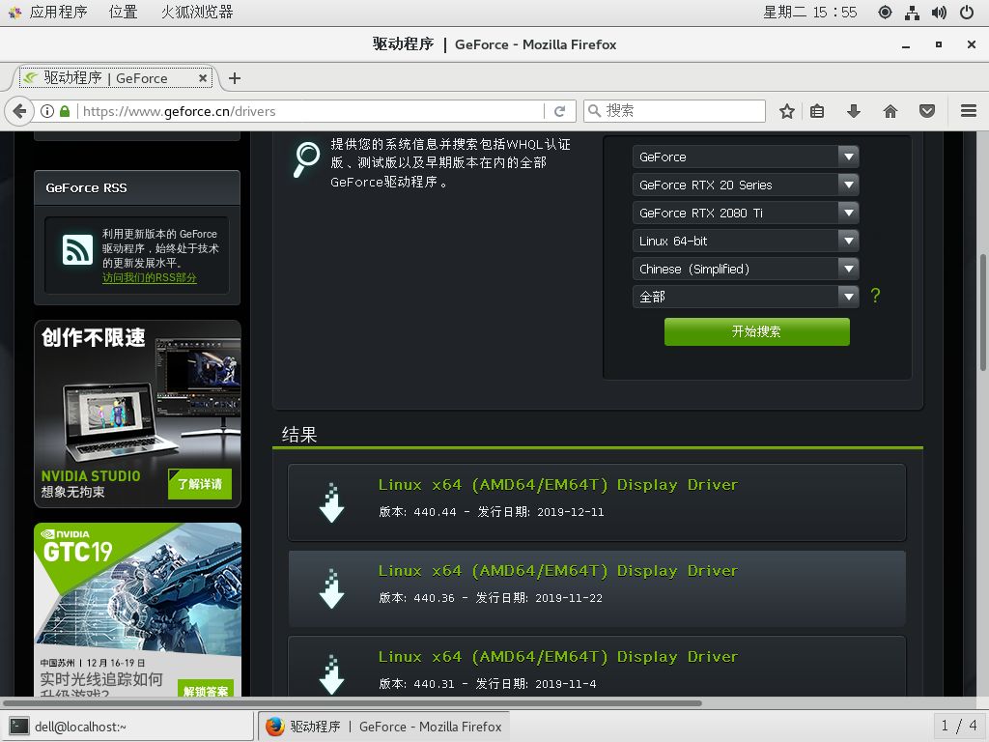Expand the 全部 driver type dropdown

click(x=745, y=297)
